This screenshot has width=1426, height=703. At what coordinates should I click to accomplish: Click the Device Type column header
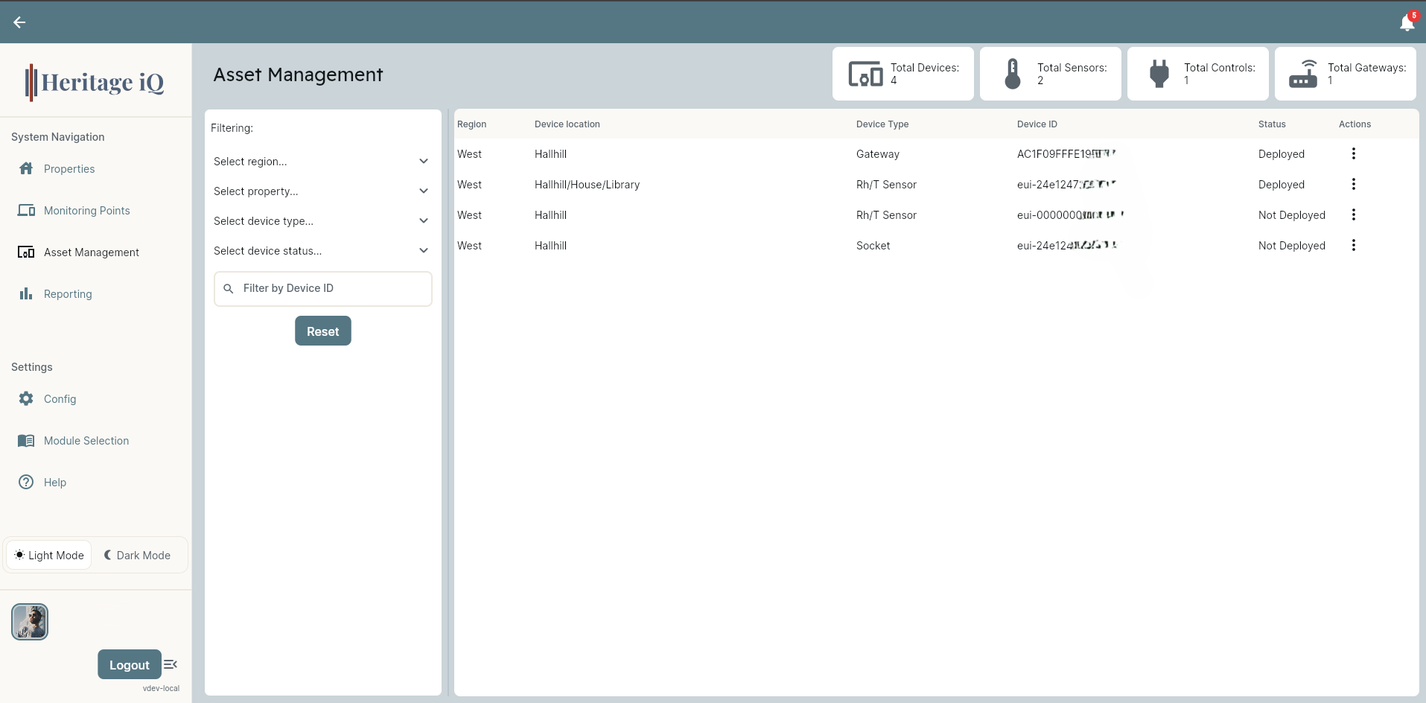pyautogui.click(x=882, y=124)
